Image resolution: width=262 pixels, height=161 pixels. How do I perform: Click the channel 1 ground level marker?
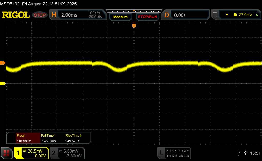(x=3, y=83)
